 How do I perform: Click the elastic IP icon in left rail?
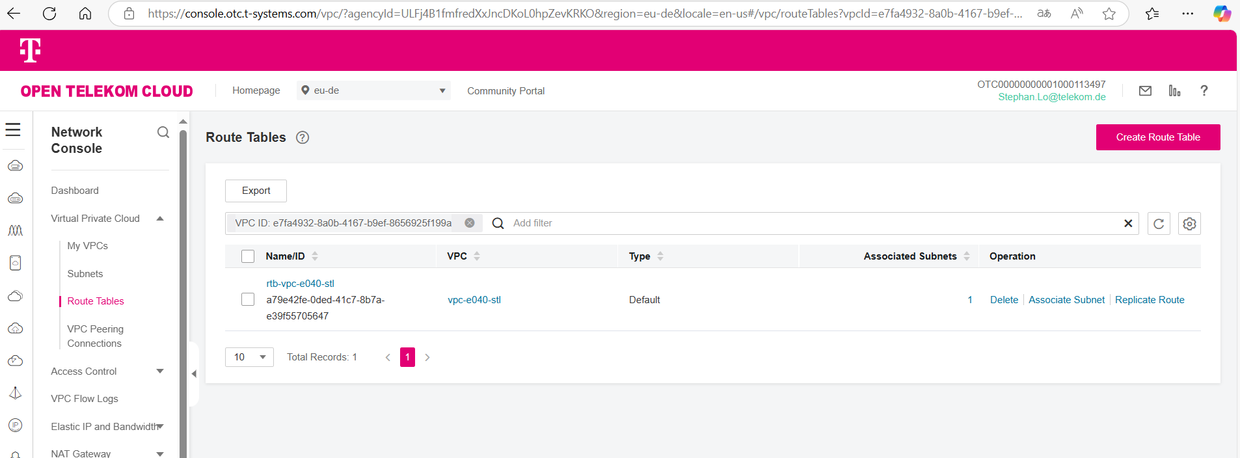16,425
